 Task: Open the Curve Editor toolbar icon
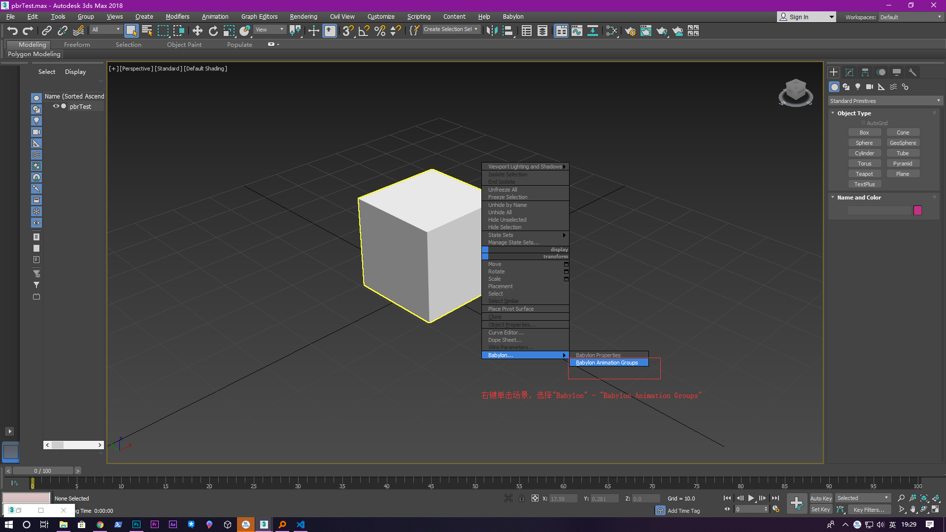point(577,31)
